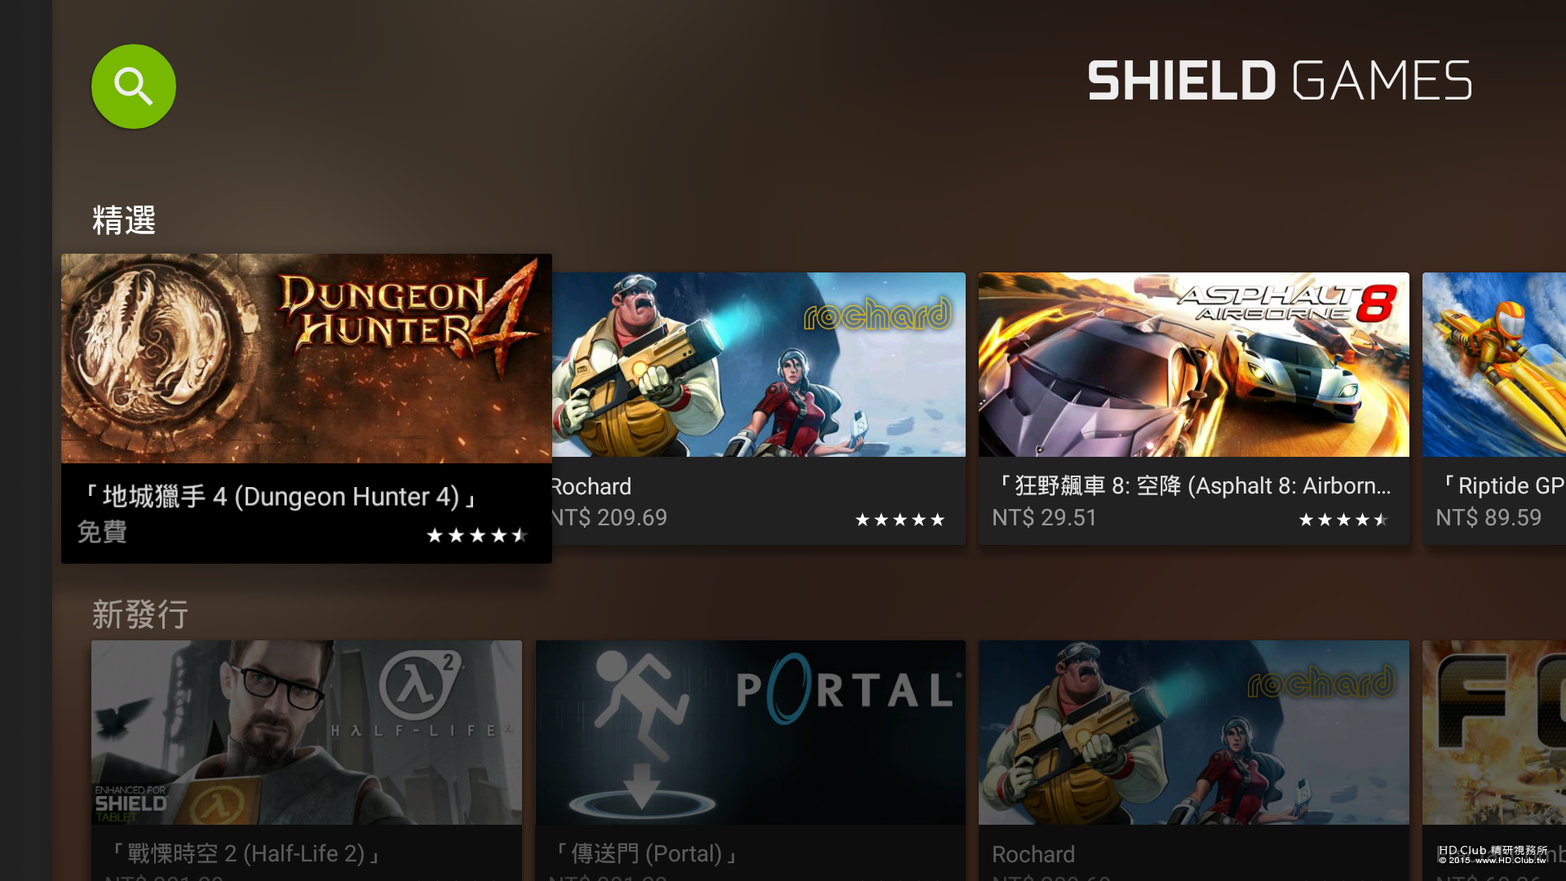This screenshot has height=881, width=1566.
Task: Select the 精選 featured section heading
Action: tap(124, 220)
